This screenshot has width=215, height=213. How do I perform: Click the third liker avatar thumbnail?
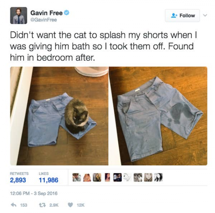pos(97,177)
